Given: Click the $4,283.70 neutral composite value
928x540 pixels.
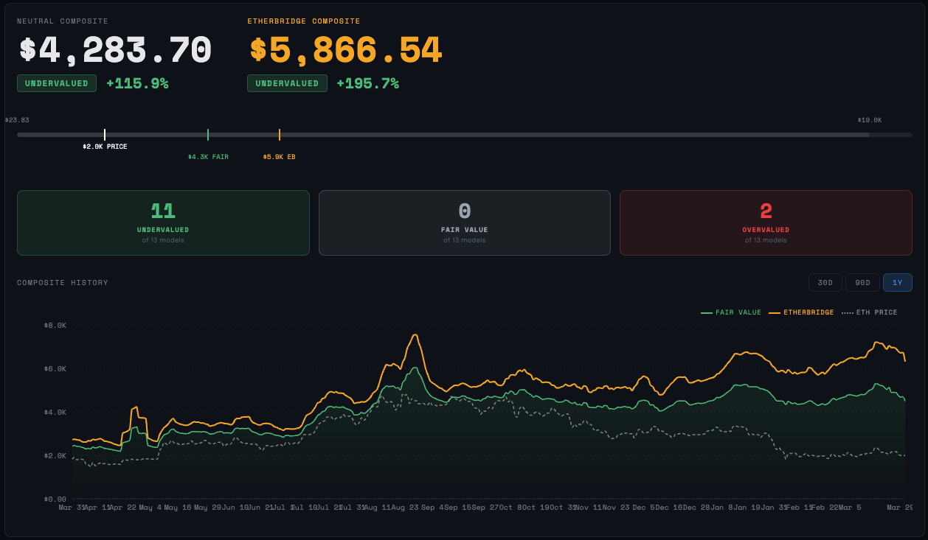Looking at the screenshot, I should pyautogui.click(x=115, y=50).
